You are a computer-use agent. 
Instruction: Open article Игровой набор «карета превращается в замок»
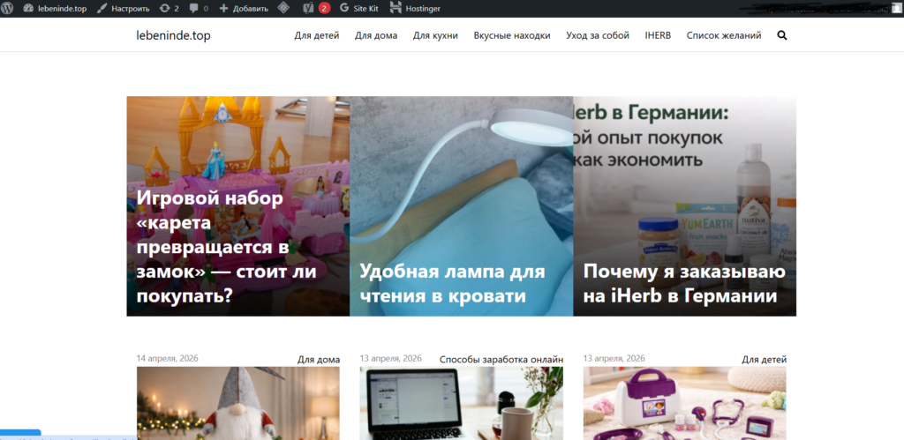[226, 247]
